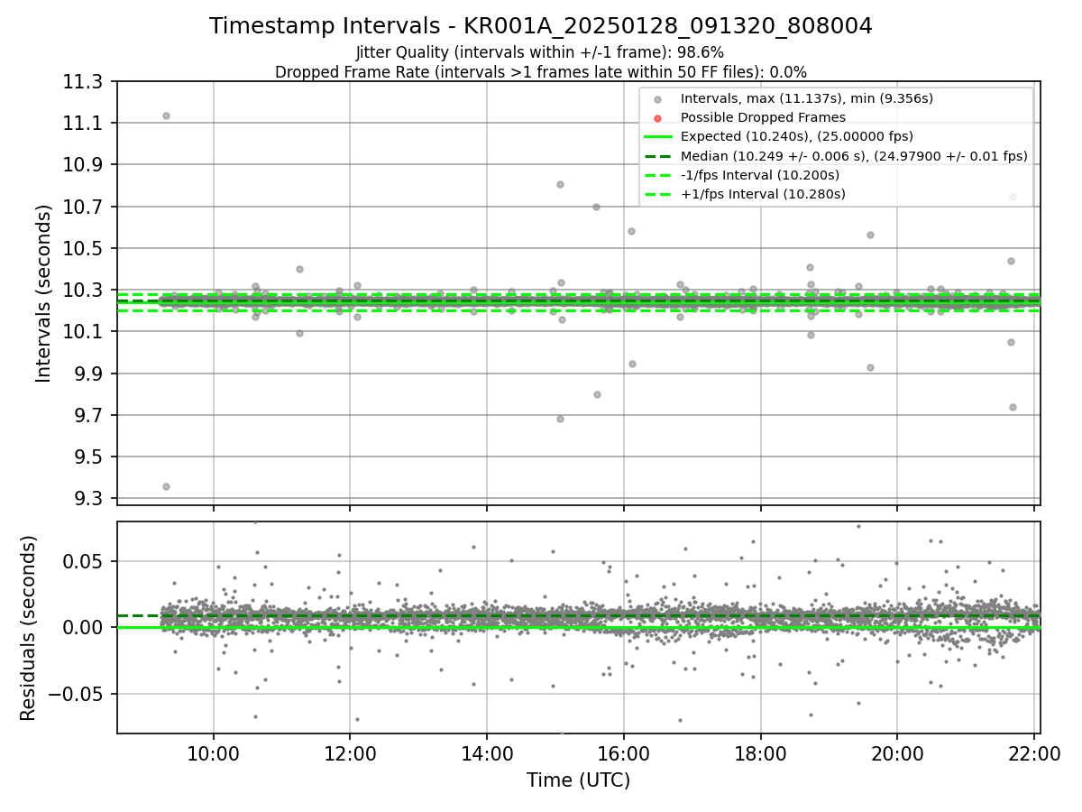This screenshot has height=812, width=1082.
Task: Select the 10.8s outlier point near 15:00
Action: (x=560, y=184)
